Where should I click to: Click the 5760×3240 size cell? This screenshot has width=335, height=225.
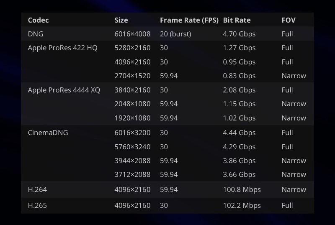click(x=132, y=147)
